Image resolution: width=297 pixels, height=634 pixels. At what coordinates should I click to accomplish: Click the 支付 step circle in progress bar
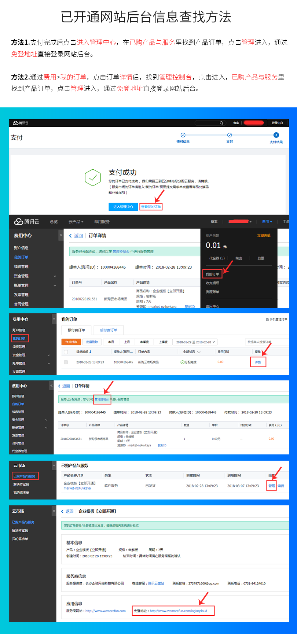[x=230, y=135]
